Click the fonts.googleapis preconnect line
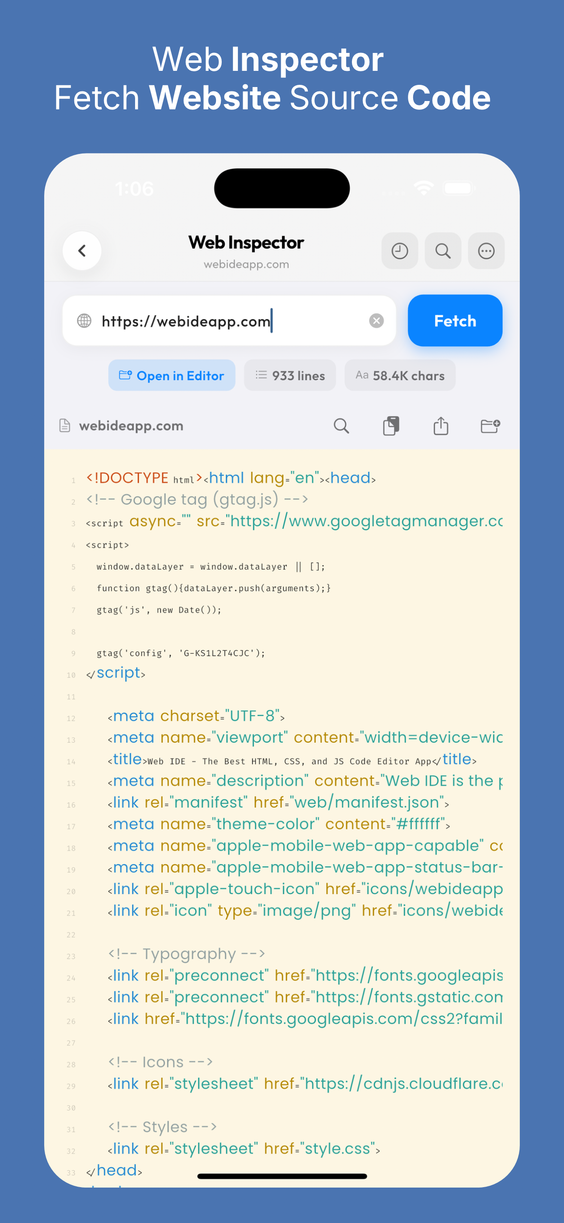Viewport: 564px width, 1223px height. click(x=305, y=976)
